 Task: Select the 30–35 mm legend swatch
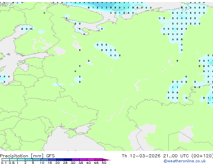click(75, 160)
